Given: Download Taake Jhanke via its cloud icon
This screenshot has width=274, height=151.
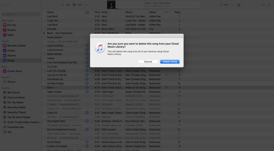Looking at the screenshot, I should (87, 92).
